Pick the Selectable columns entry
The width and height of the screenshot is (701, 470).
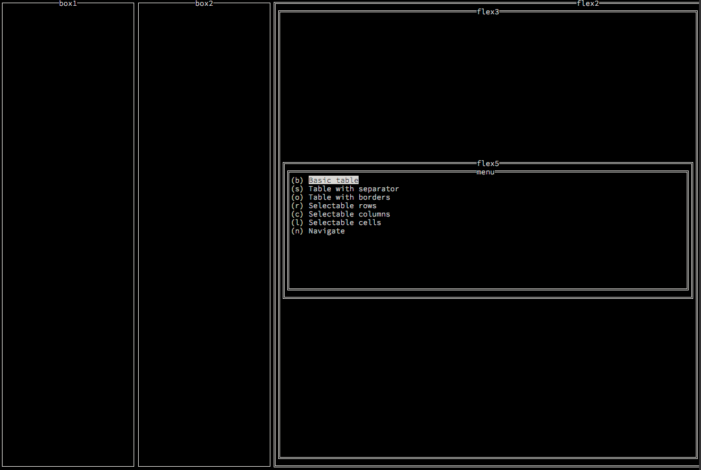coord(349,214)
